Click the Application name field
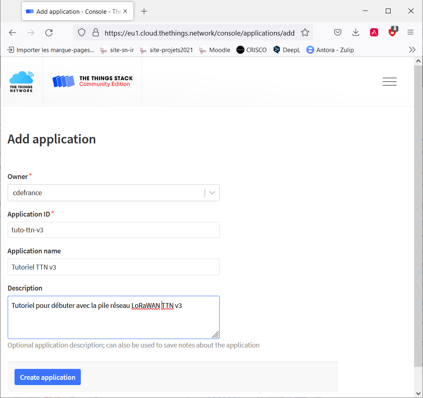 pyautogui.click(x=114, y=267)
